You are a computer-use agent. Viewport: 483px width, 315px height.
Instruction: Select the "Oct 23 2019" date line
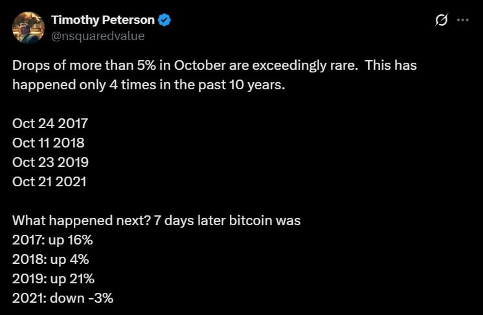pyautogui.click(x=51, y=162)
